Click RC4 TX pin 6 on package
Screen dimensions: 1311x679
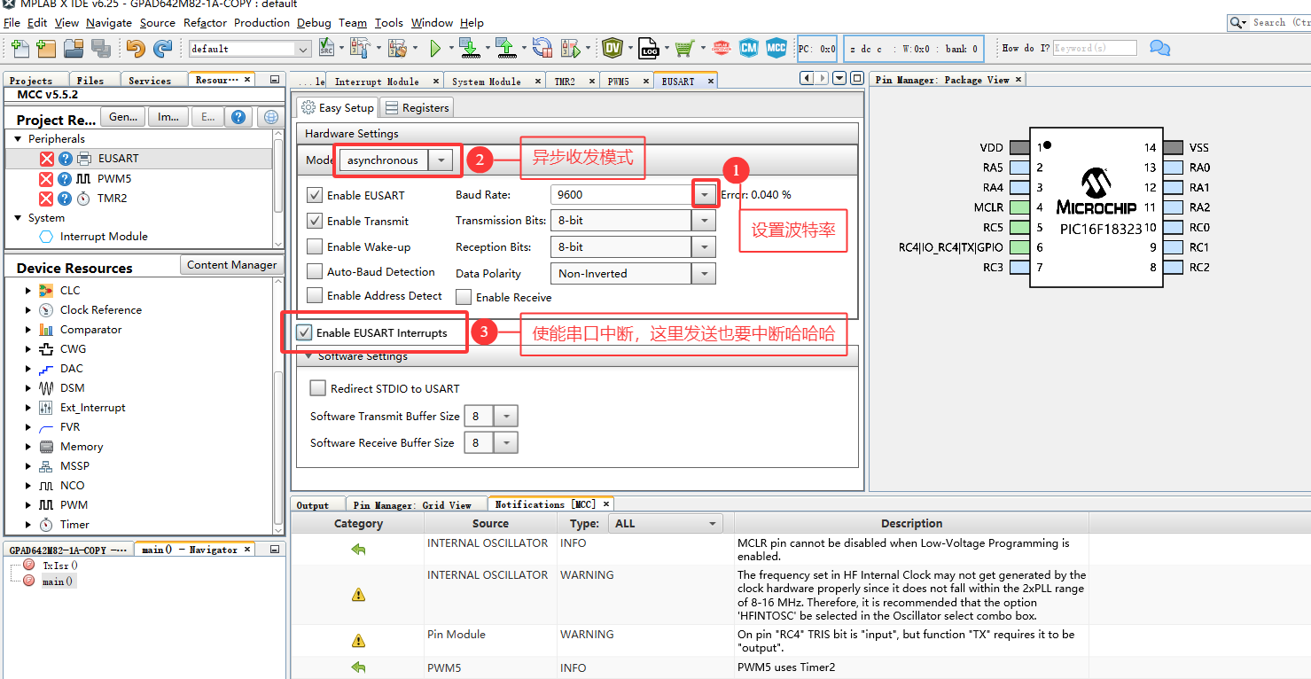(x=1019, y=247)
